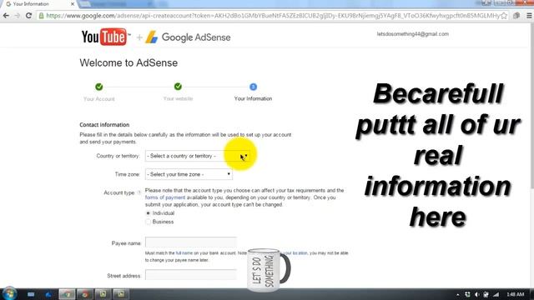Open the Windows Start orb
This screenshot has width=534, height=300.
(9, 294)
